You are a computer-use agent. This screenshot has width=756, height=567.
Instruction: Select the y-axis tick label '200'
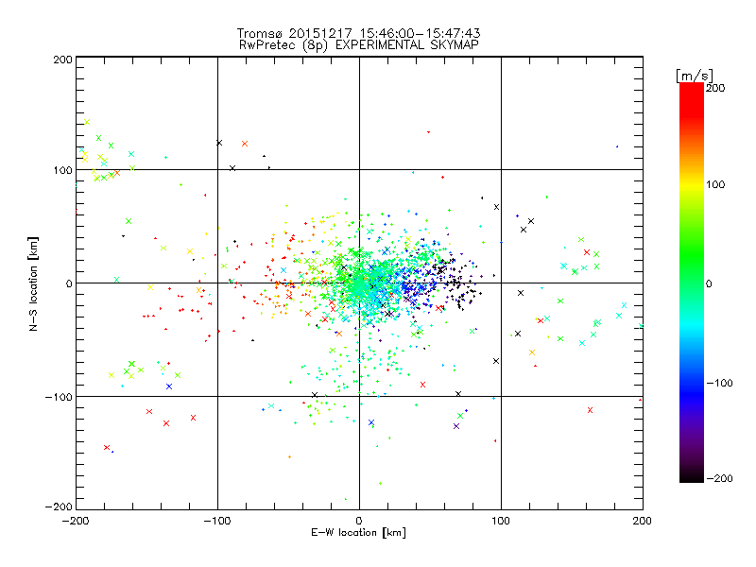[x=62, y=60]
